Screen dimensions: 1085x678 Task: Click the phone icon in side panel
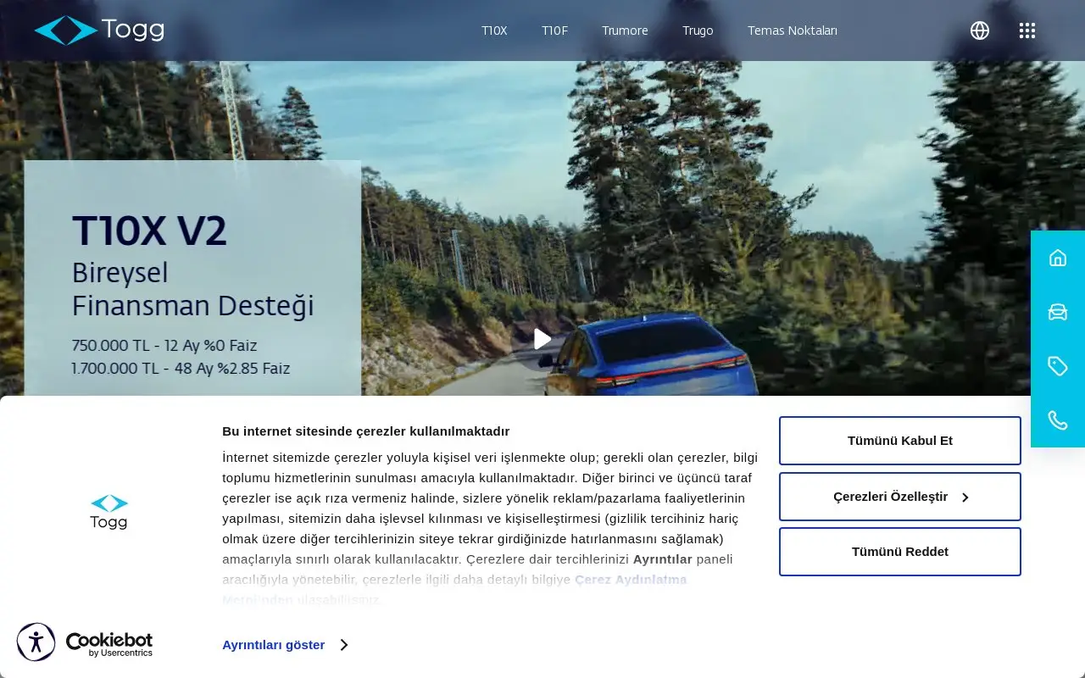[x=1058, y=420]
